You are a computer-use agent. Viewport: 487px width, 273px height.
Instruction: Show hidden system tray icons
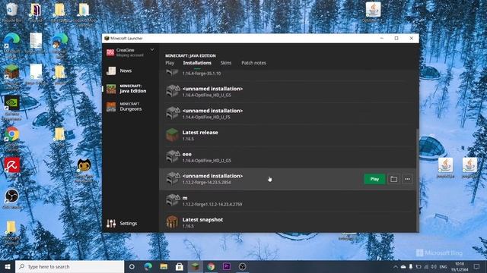coord(396,267)
